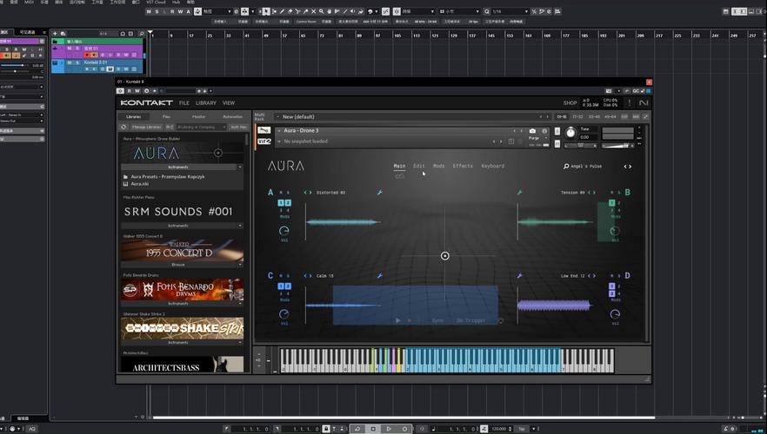Click the magnifier preset search icon in Aura
Screen dimensions: 767x434
pos(566,167)
